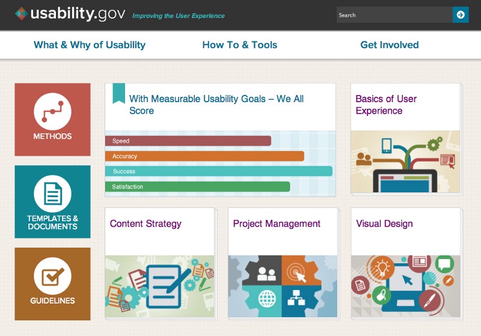Image resolution: width=481 pixels, height=336 pixels.
Task: Click the Speed bar in the chart
Action: [x=188, y=141]
